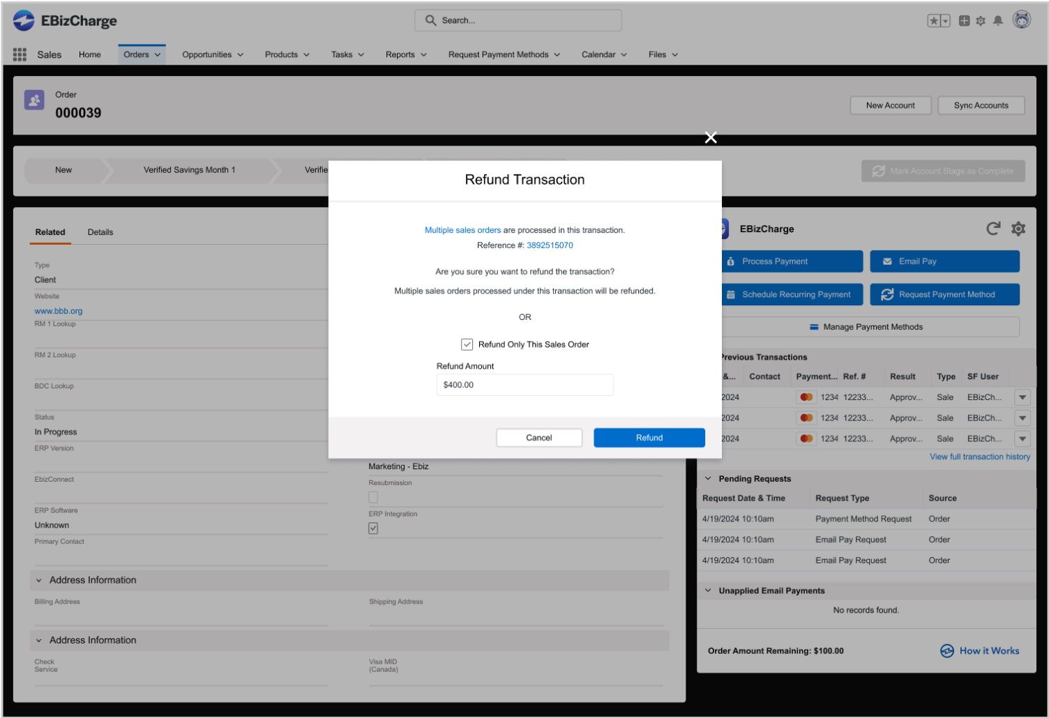The width and height of the screenshot is (1049, 718).
Task: Click the EBizCharge logo in header
Action: [65, 21]
